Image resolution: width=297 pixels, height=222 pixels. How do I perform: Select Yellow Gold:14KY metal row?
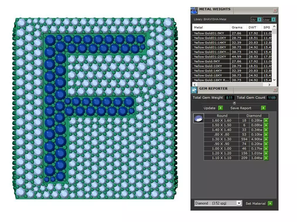(232, 71)
